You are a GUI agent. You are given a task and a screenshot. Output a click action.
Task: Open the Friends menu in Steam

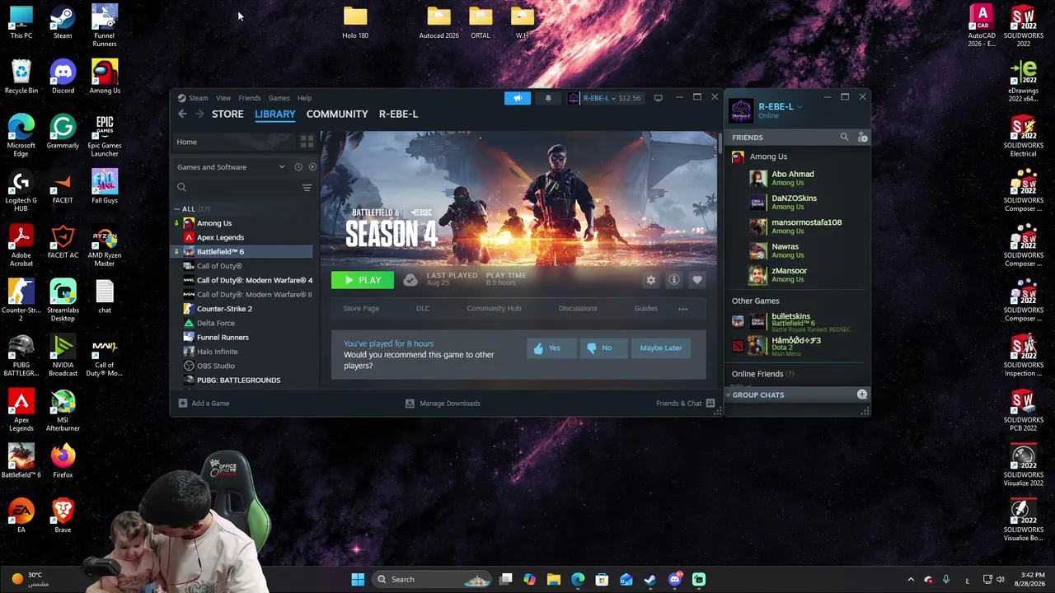[250, 98]
